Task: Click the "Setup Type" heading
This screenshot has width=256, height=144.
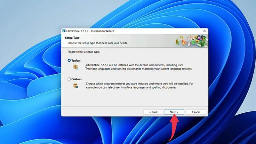Action: coord(72,38)
